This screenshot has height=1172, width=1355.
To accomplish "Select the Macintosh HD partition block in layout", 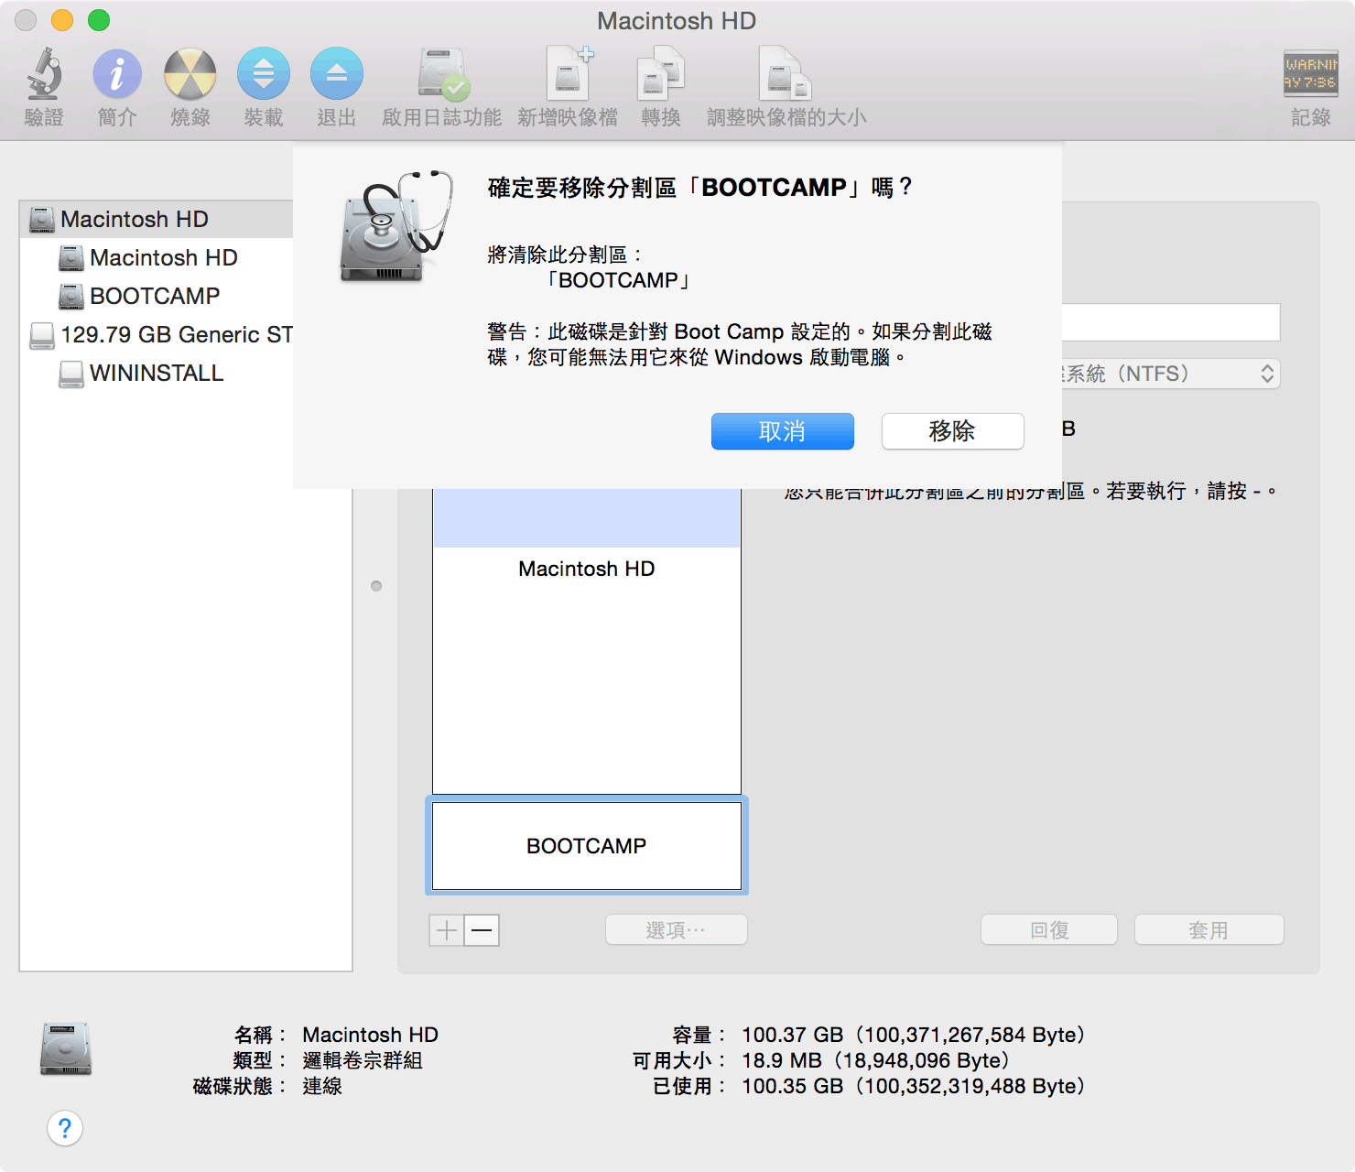I will coord(587,641).
